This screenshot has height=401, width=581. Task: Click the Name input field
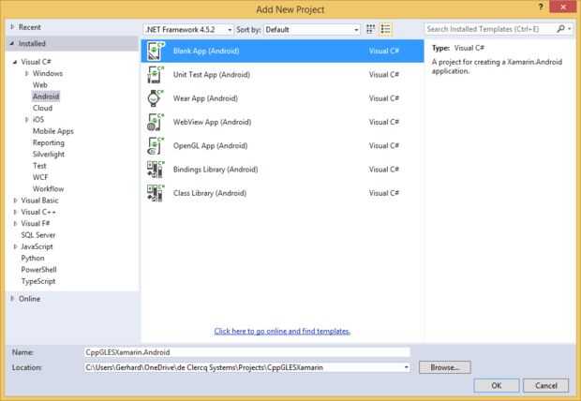(247, 352)
